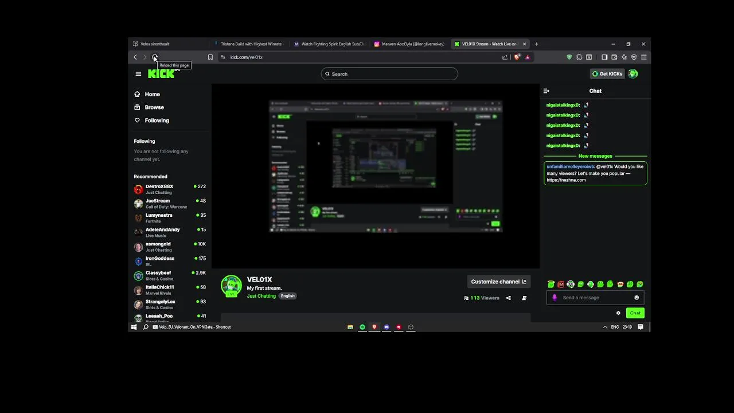Send message with the green Chat button
This screenshot has width=734, height=413.
point(635,313)
